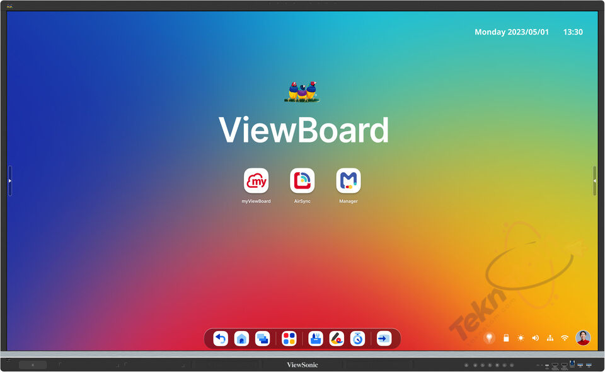Open the four-colored-squares all apps icon
The height and width of the screenshot is (372, 605).
289,339
